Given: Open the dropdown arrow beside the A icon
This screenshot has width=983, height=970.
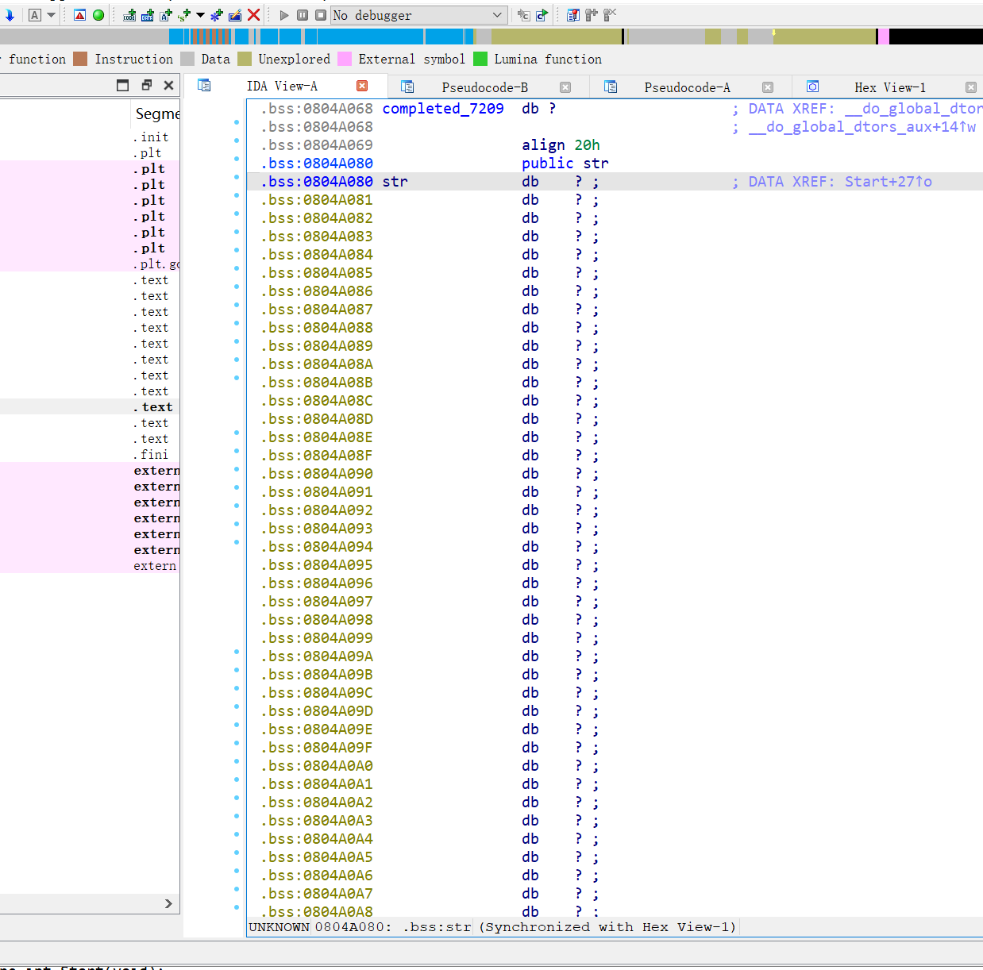Looking at the screenshot, I should [52, 15].
